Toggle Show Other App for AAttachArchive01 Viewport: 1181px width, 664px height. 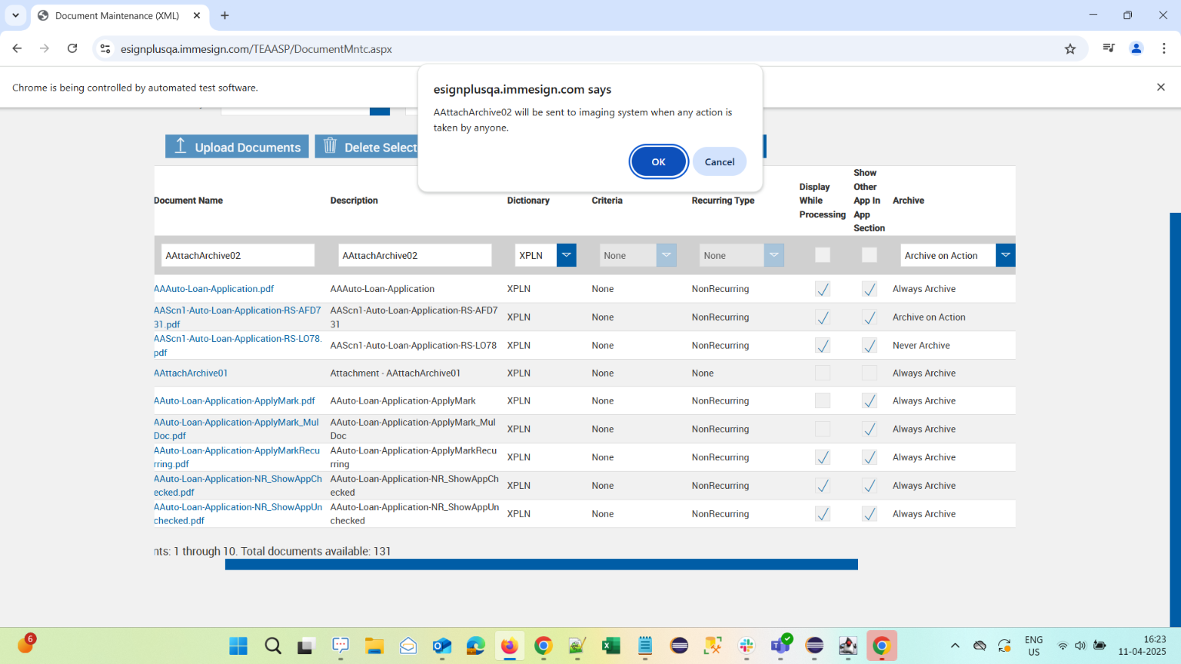click(870, 373)
